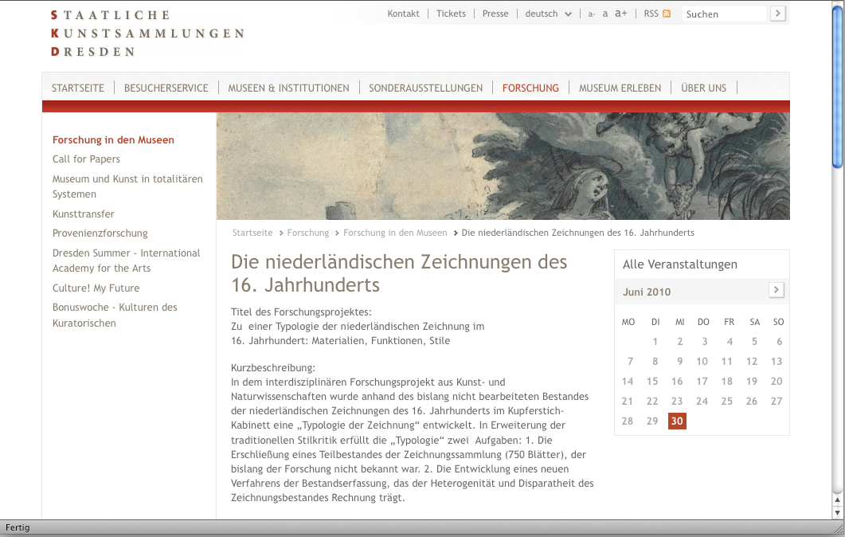
Task: Click the Staatliche Kunstsammlungen Dresden logo
Action: point(148,33)
